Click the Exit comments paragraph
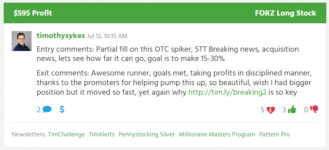Screen dimensions: 329x150 [x=174, y=83]
